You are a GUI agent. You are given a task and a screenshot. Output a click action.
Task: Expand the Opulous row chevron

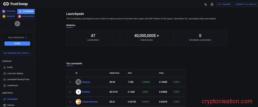[70, 82]
